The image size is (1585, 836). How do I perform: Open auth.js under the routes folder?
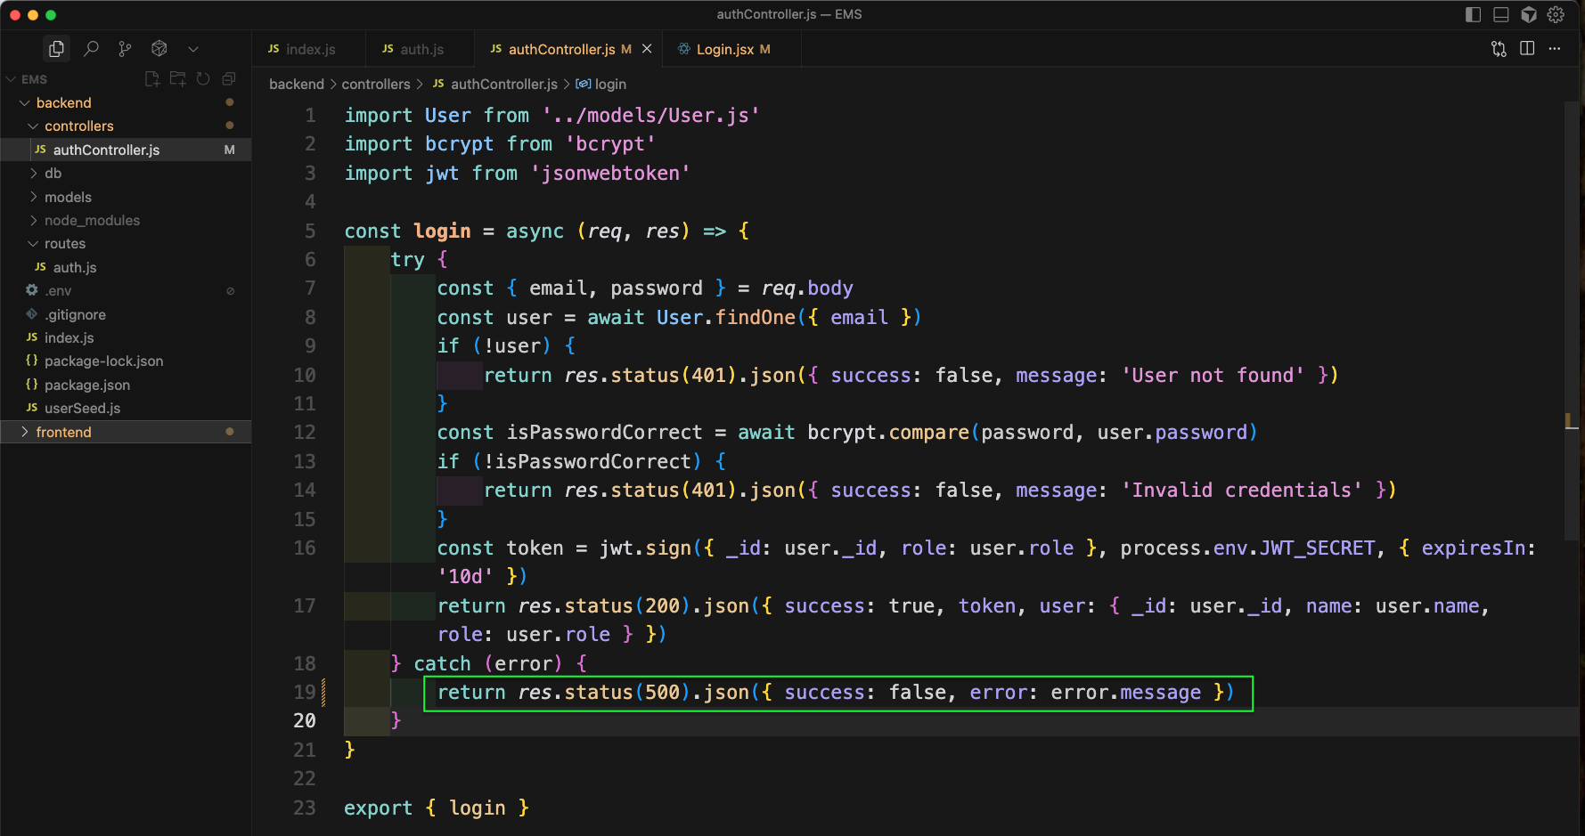click(126, 267)
